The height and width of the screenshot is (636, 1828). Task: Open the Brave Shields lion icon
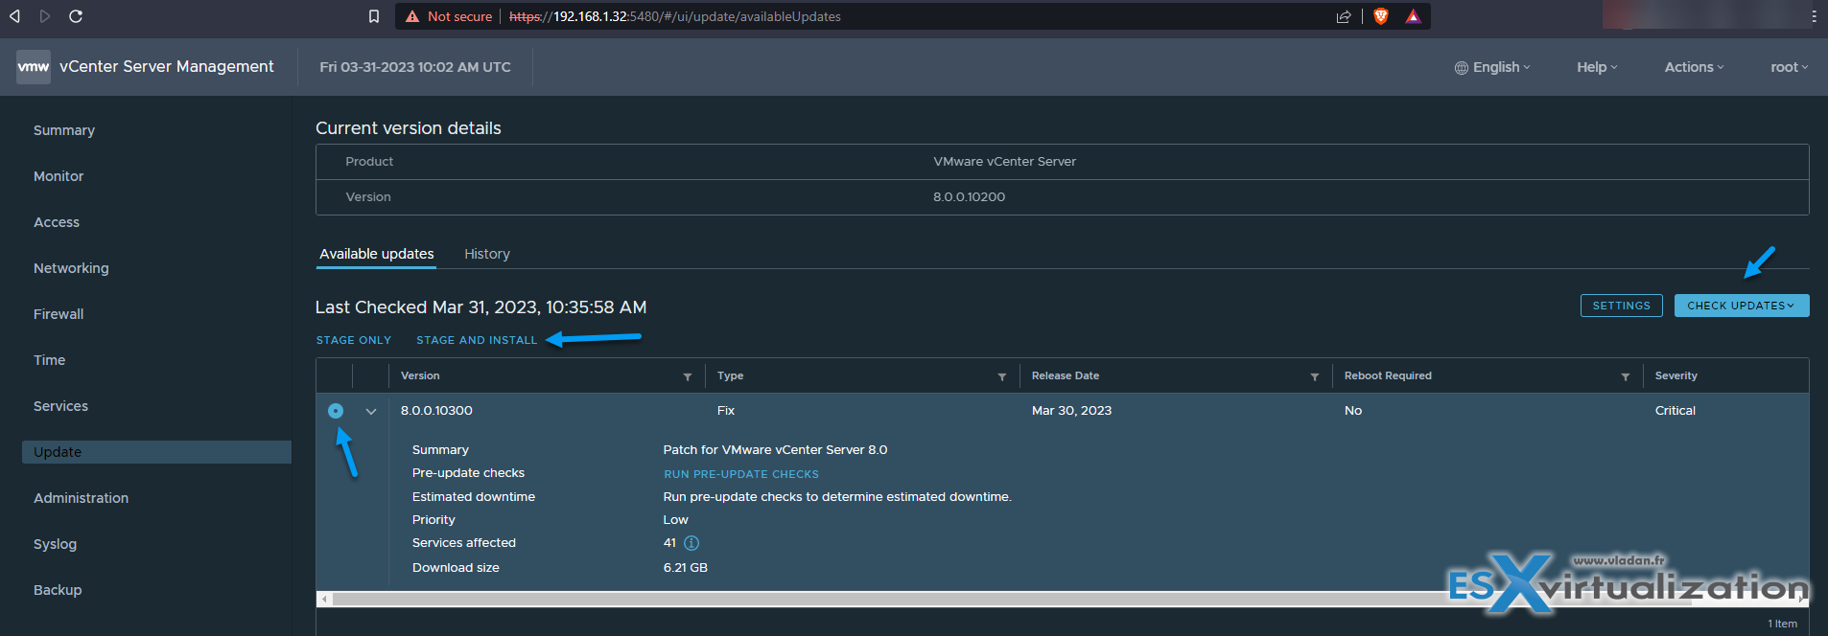[x=1381, y=16]
